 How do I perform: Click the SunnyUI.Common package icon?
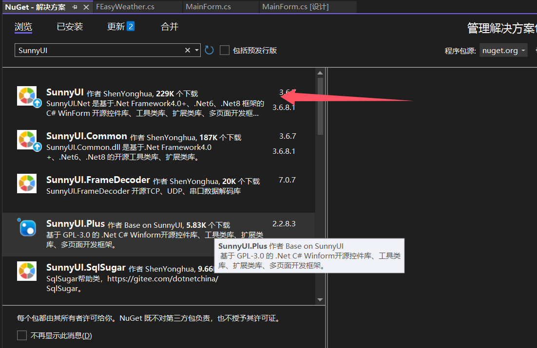(x=27, y=140)
